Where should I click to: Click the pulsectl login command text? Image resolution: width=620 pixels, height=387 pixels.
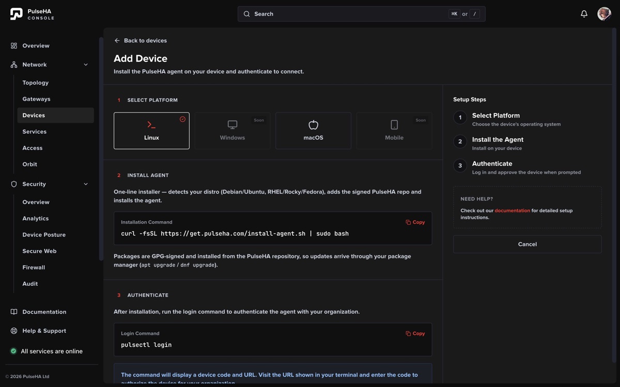pyautogui.click(x=146, y=345)
